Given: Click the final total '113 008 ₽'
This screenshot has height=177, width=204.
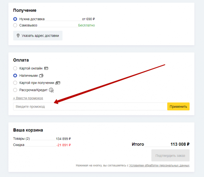Looking at the screenshot, I should tap(180, 144).
